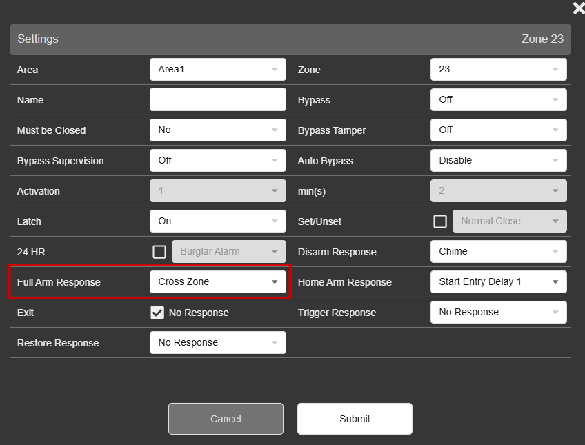585x445 pixels.
Task: Open the Area dropdown showing Area1
Action: pos(218,70)
